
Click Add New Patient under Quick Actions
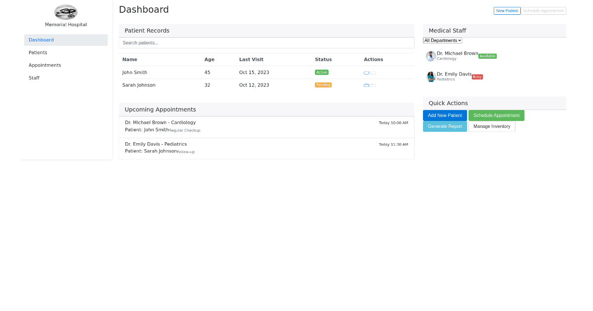pyautogui.click(x=445, y=115)
